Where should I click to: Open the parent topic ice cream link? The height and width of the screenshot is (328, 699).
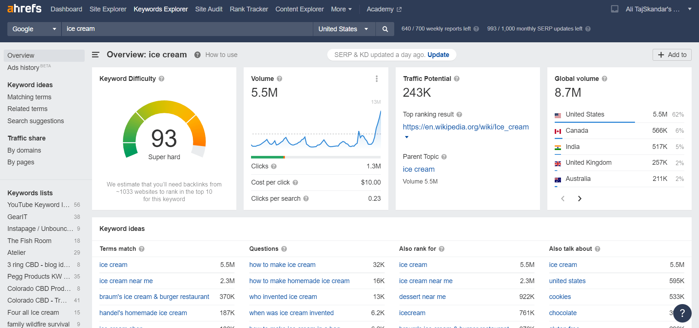[419, 170]
